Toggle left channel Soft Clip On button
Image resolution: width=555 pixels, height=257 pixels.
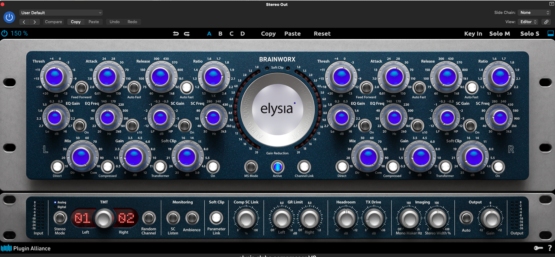click(x=213, y=167)
